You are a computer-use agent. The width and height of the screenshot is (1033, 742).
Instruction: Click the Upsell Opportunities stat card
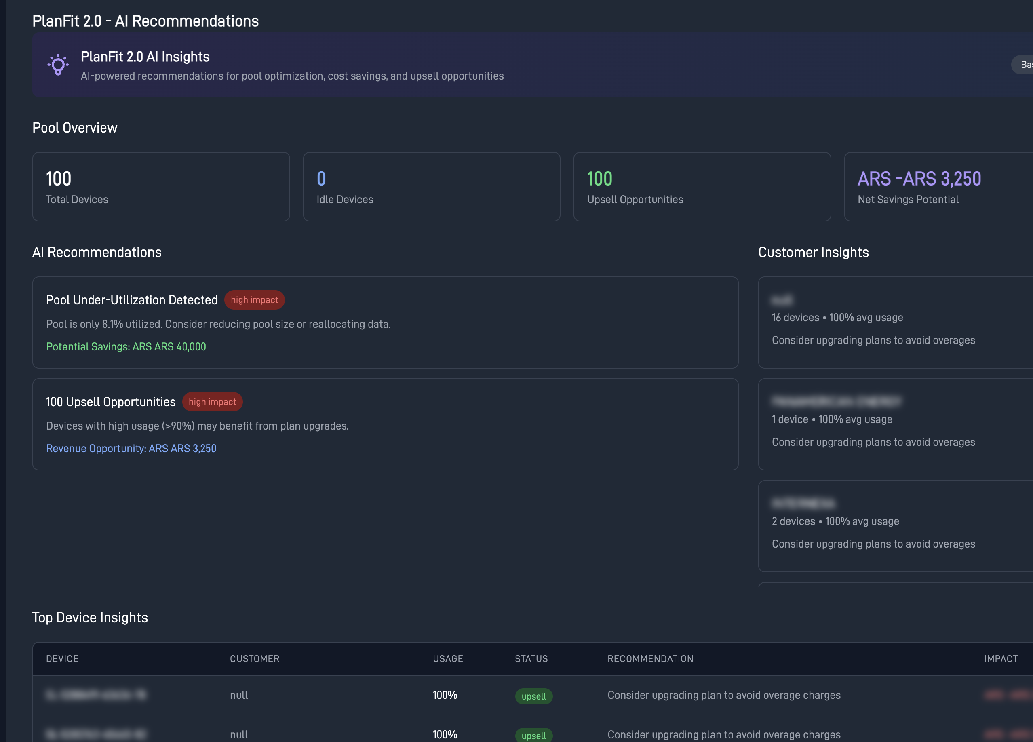click(702, 187)
